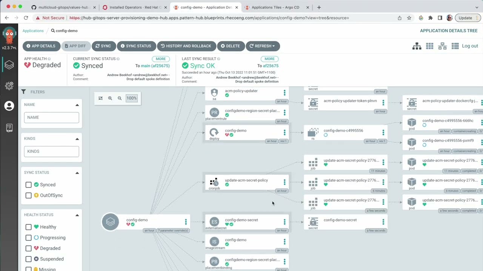Image resolution: width=483 pixels, height=271 pixels.
Task: Switch to the Network view icon
Action: (442, 46)
